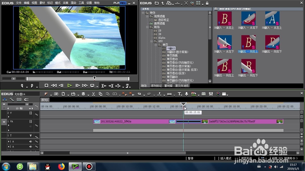This screenshot has width=305, height=171.
Task: Click the Ripple delete icon
Action: (x=132, y=94)
